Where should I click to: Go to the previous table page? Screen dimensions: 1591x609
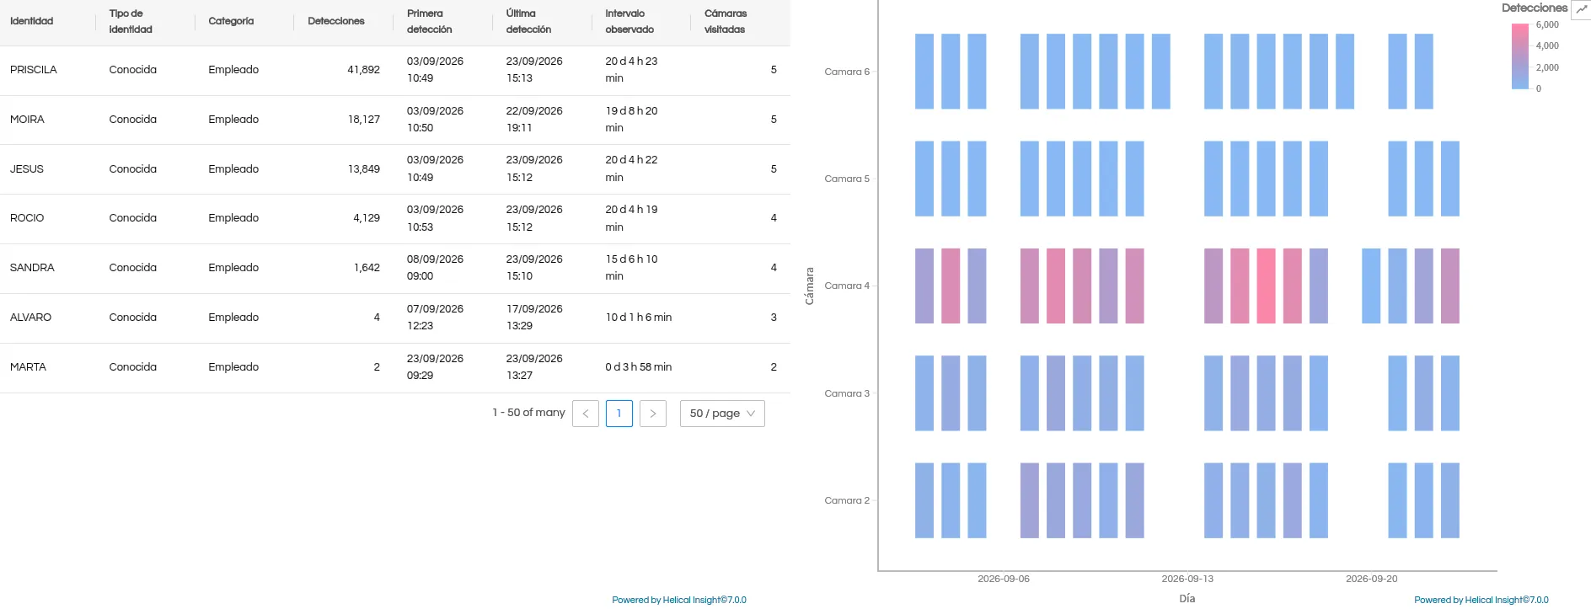(586, 414)
